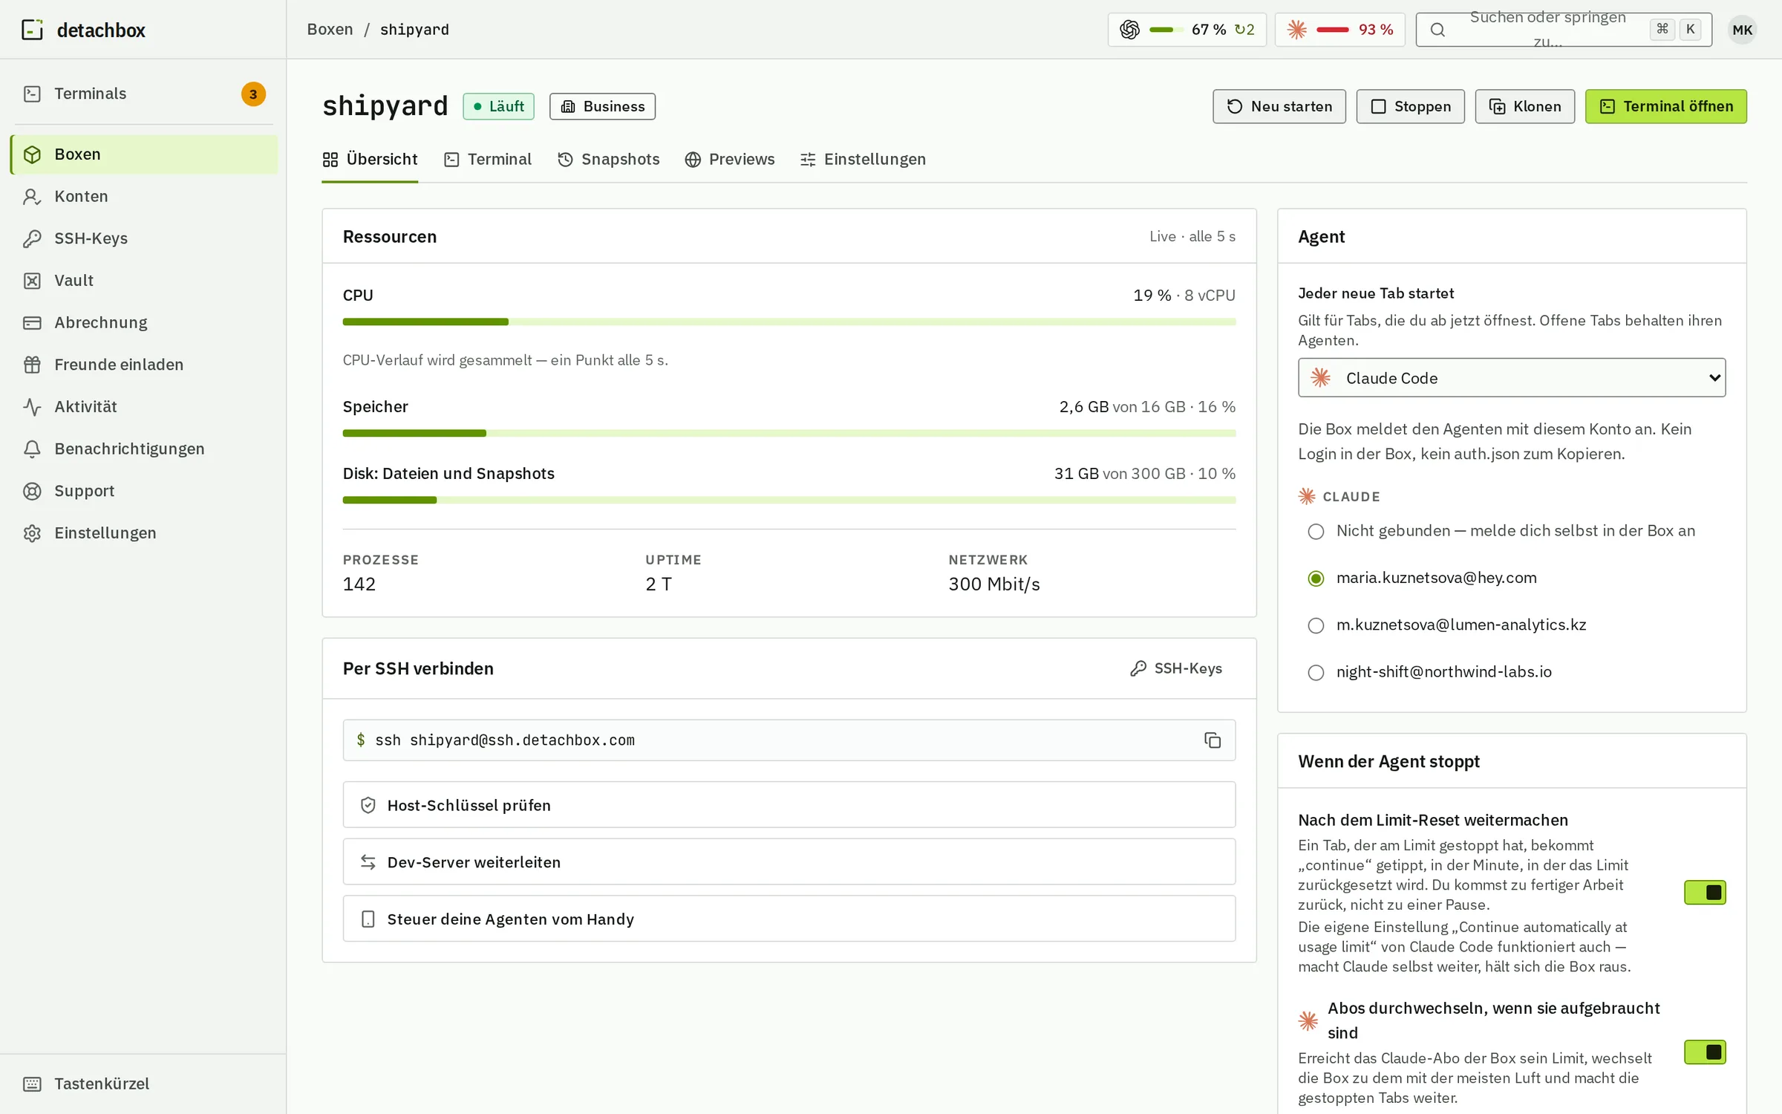Click the detachbox logo icon
The height and width of the screenshot is (1114, 1782).
click(32, 30)
